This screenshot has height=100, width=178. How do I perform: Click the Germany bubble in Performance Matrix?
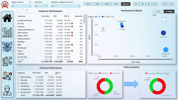click(x=163, y=33)
